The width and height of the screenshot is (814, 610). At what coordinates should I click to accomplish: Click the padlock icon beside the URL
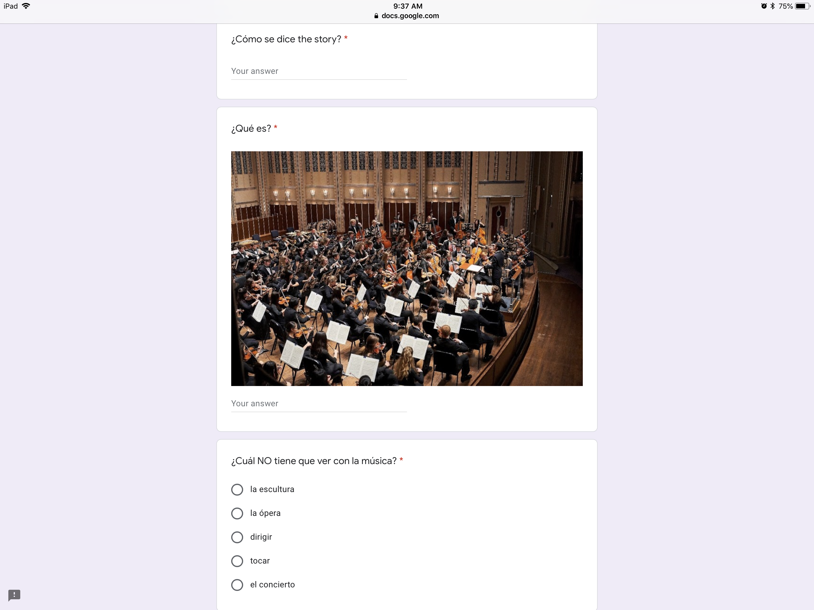click(x=376, y=16)
